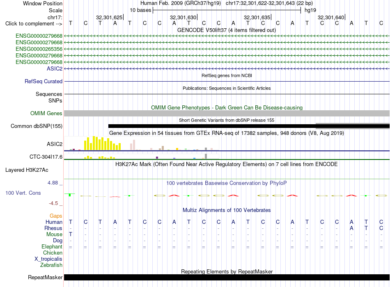Click the Scale track label
390x287 pixels.
[55, 10]
